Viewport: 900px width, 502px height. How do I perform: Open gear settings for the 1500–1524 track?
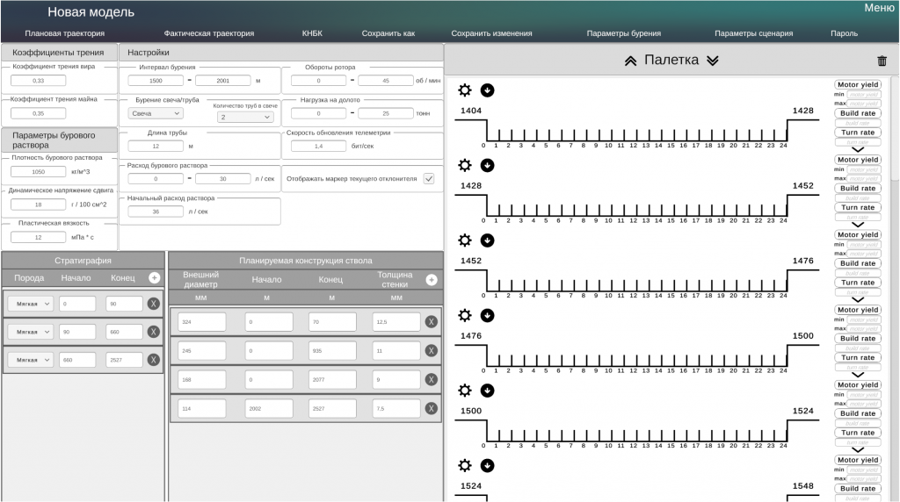coord(465,391)
